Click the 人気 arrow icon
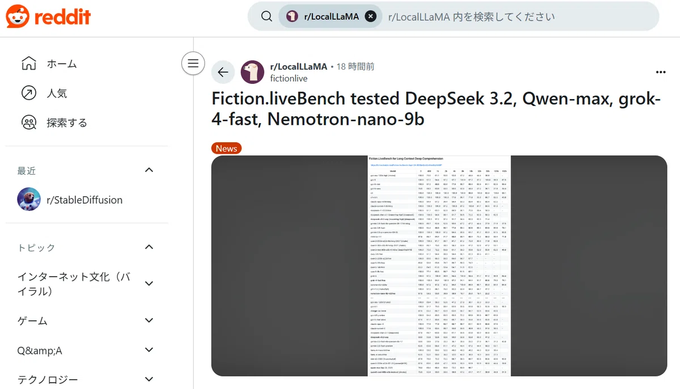This screenshot has height=389, width=680. point(28,93)
